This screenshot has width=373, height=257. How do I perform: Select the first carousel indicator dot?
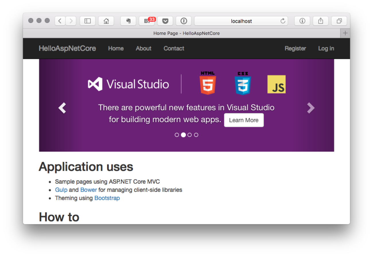177,135
